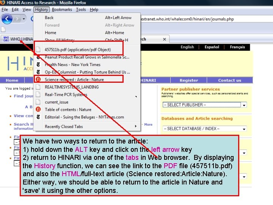
Task: Click the address bar URL field
Action: (x=206, y=19)
